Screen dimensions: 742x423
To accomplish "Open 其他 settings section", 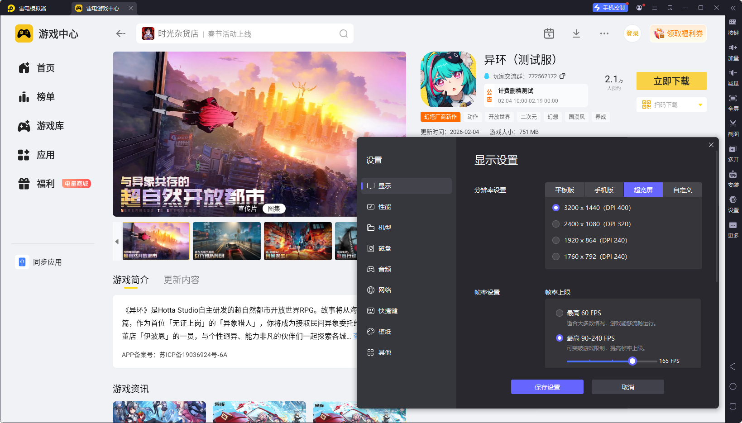I will 407,352.
